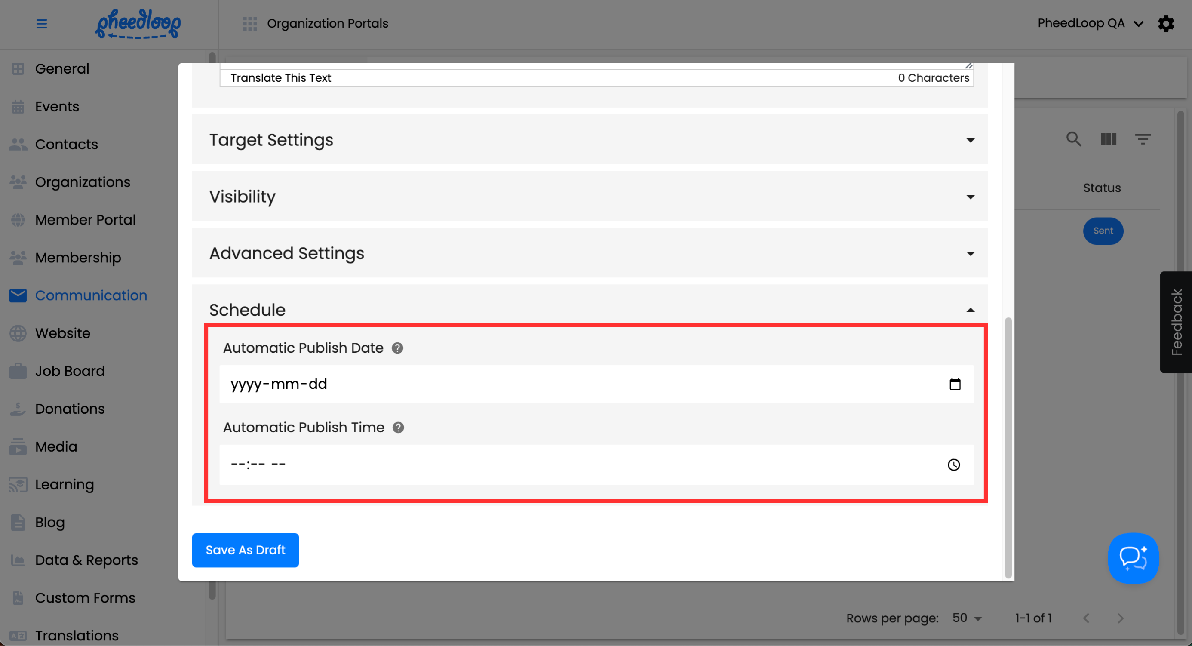
Task: Open the settings gear icon
Action: 1166,24
